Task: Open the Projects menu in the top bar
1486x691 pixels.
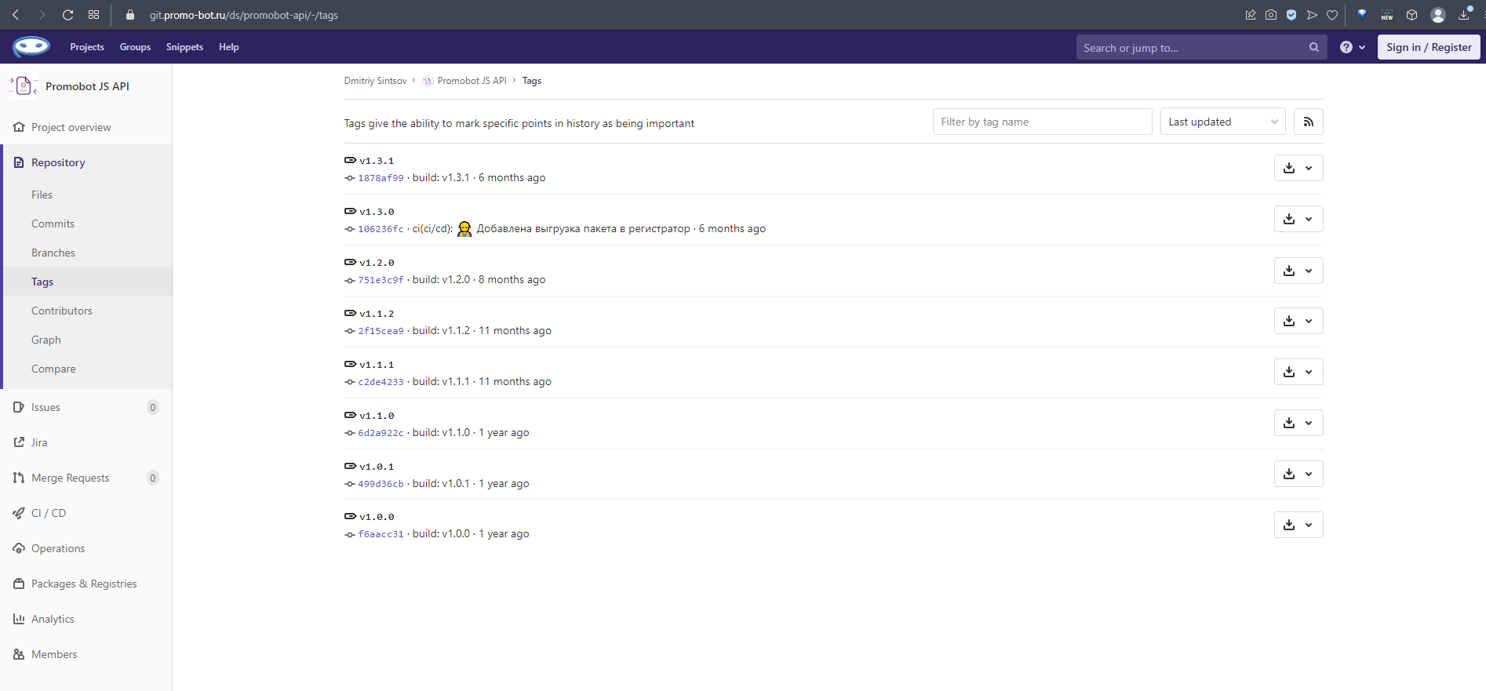Action: click(x=87, y=47)
